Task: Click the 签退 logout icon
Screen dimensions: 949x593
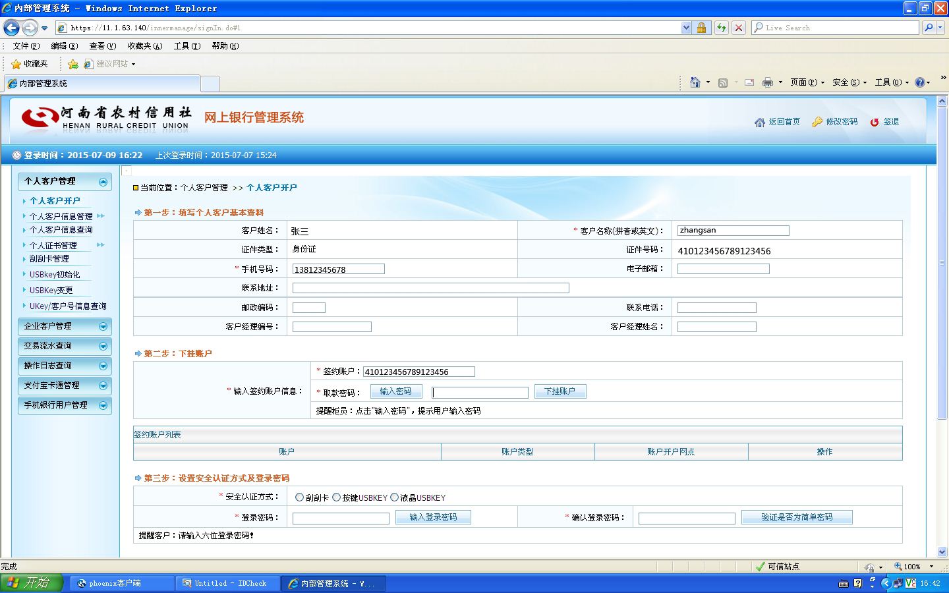Action: [x=875, y=122]
